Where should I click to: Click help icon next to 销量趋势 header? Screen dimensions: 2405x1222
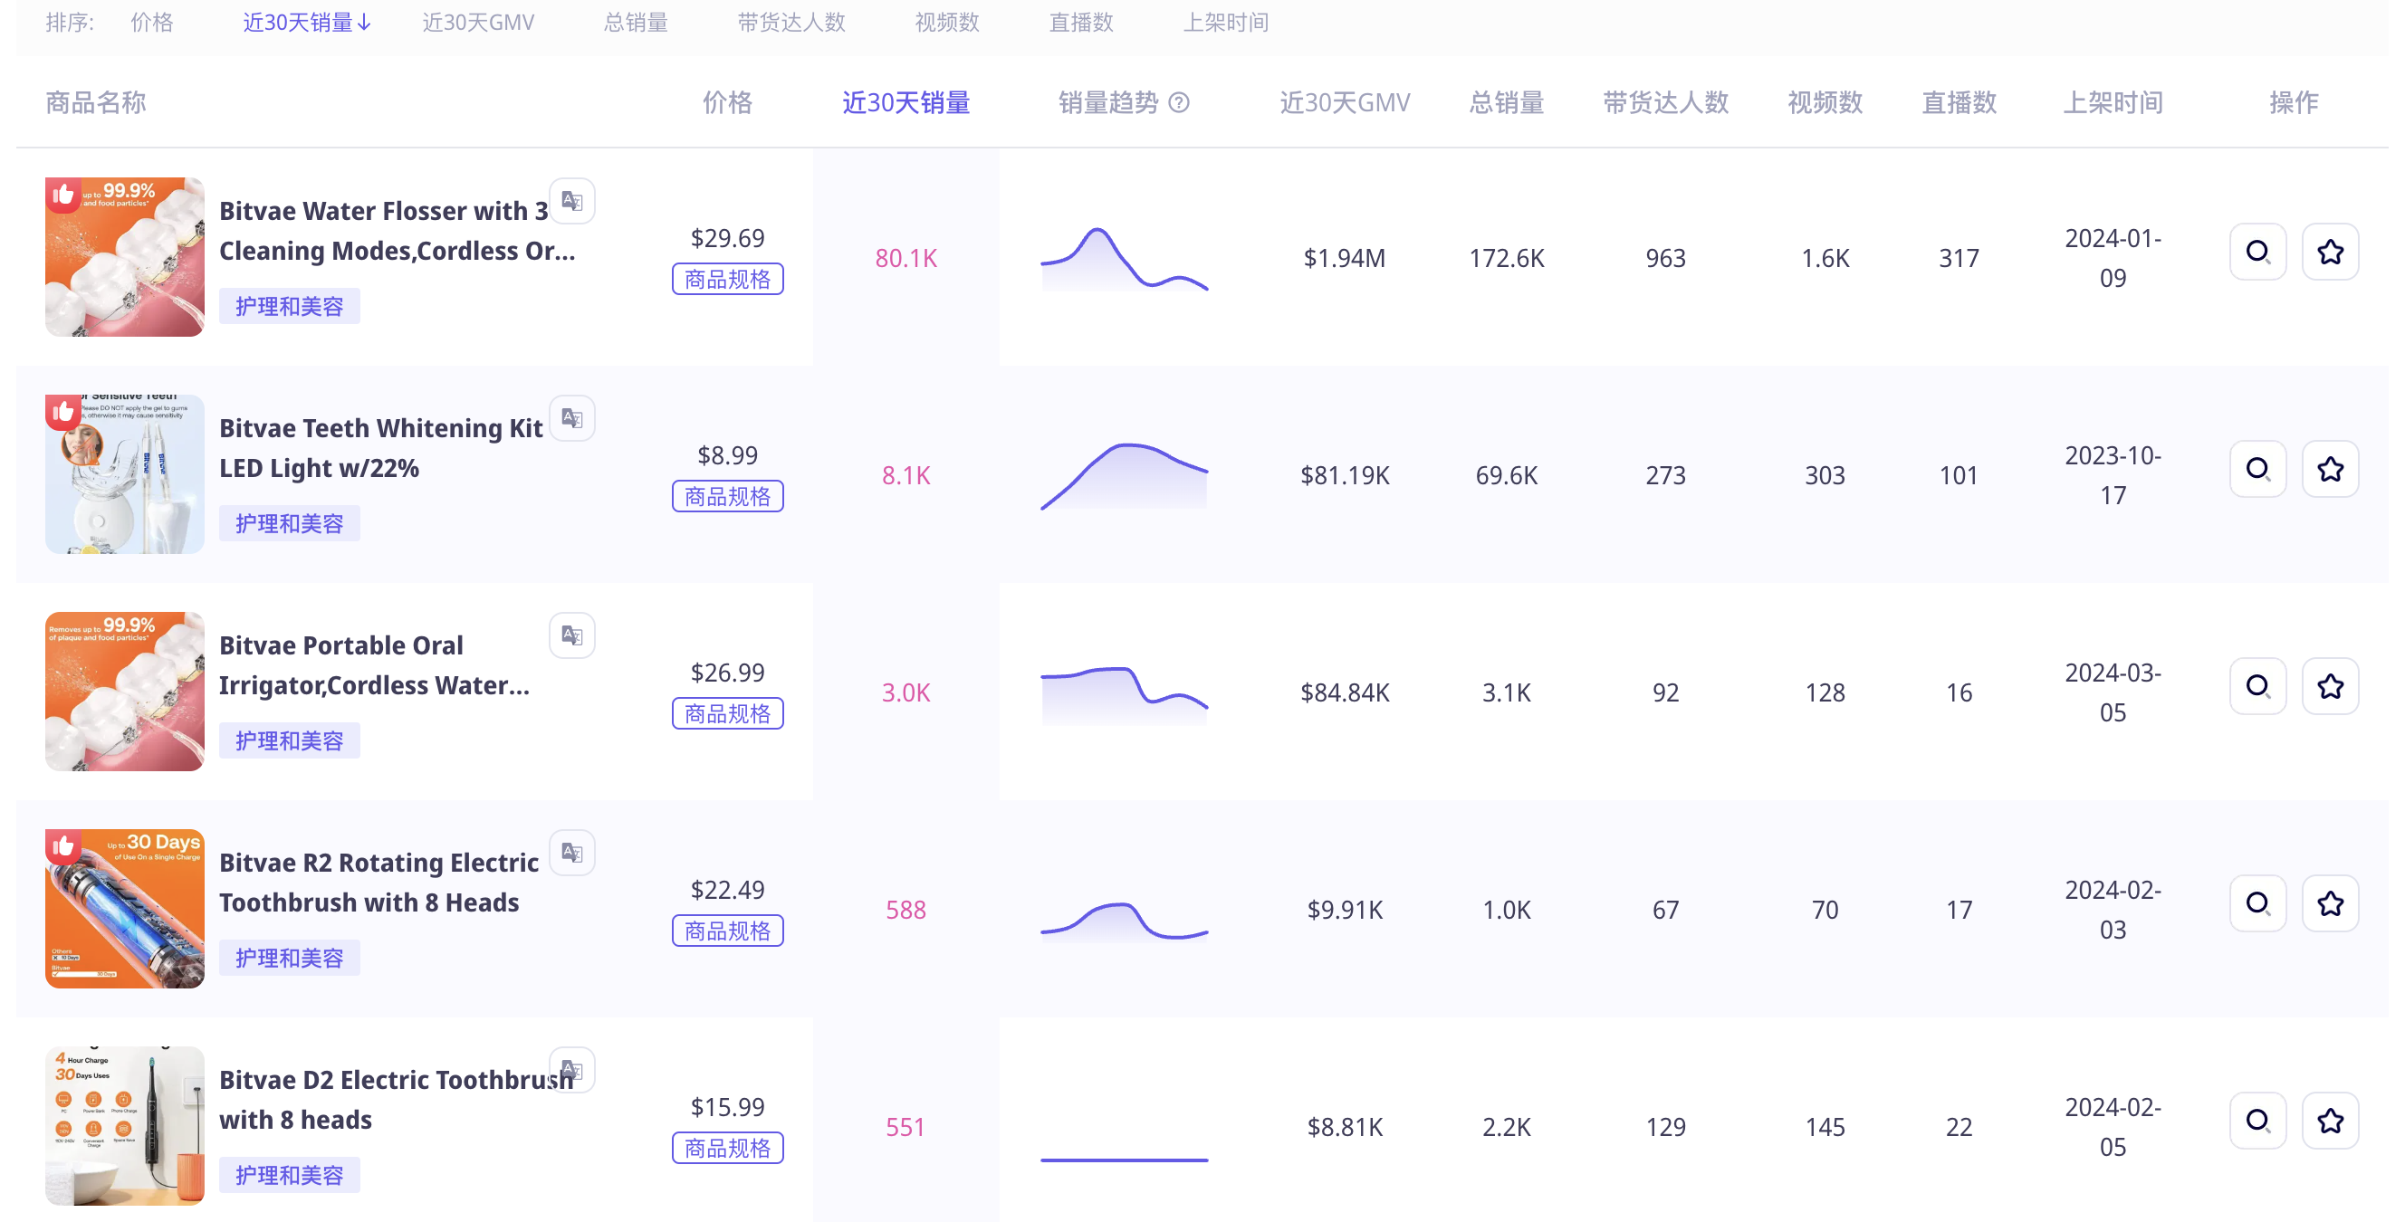[1179, 102]
